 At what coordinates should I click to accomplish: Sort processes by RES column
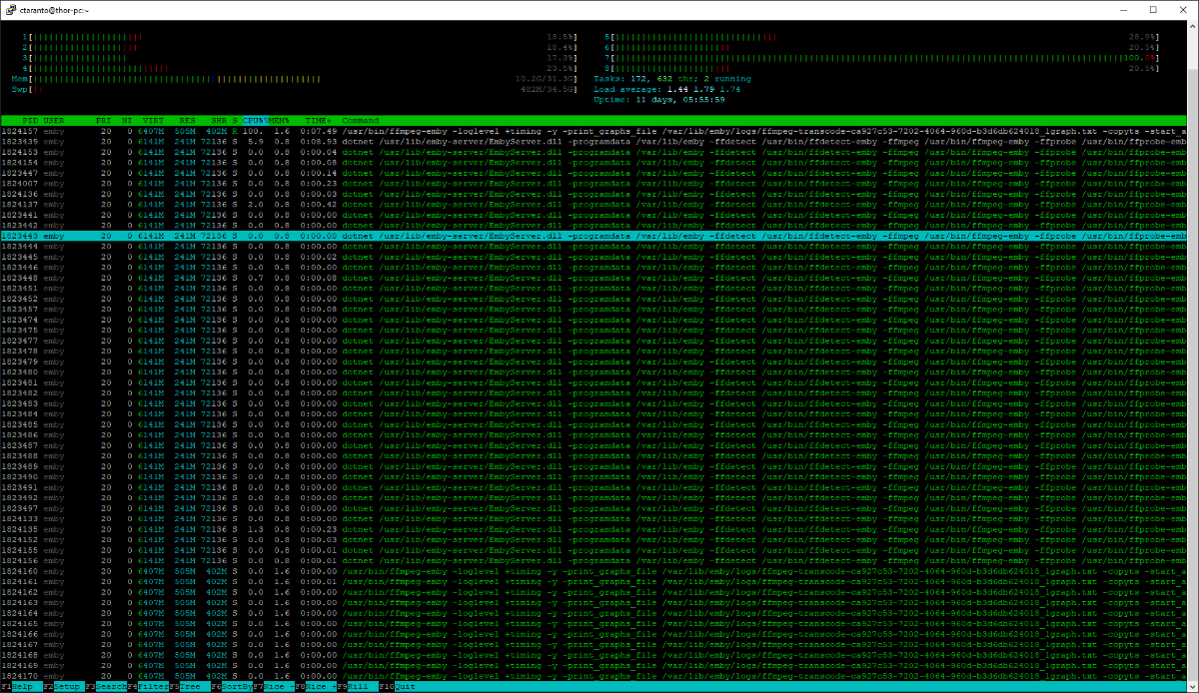pos(187,120)
